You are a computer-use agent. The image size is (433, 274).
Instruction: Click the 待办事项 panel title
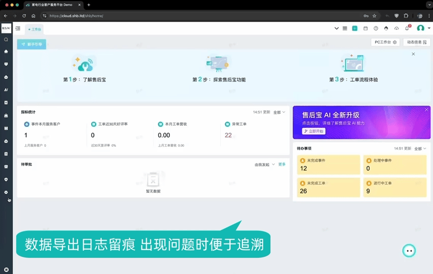click(304, 149)
